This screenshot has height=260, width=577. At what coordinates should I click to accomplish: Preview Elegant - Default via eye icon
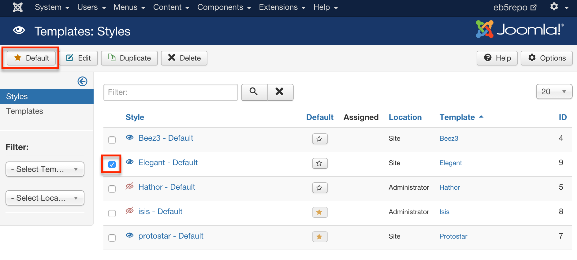[130, 162]
